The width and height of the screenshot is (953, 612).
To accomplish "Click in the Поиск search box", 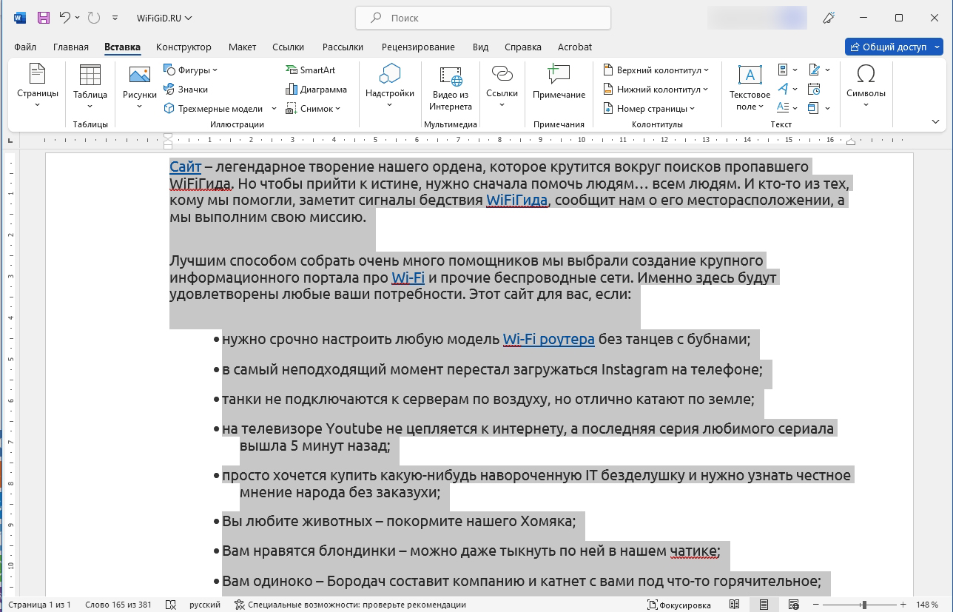I will [483, 18].
